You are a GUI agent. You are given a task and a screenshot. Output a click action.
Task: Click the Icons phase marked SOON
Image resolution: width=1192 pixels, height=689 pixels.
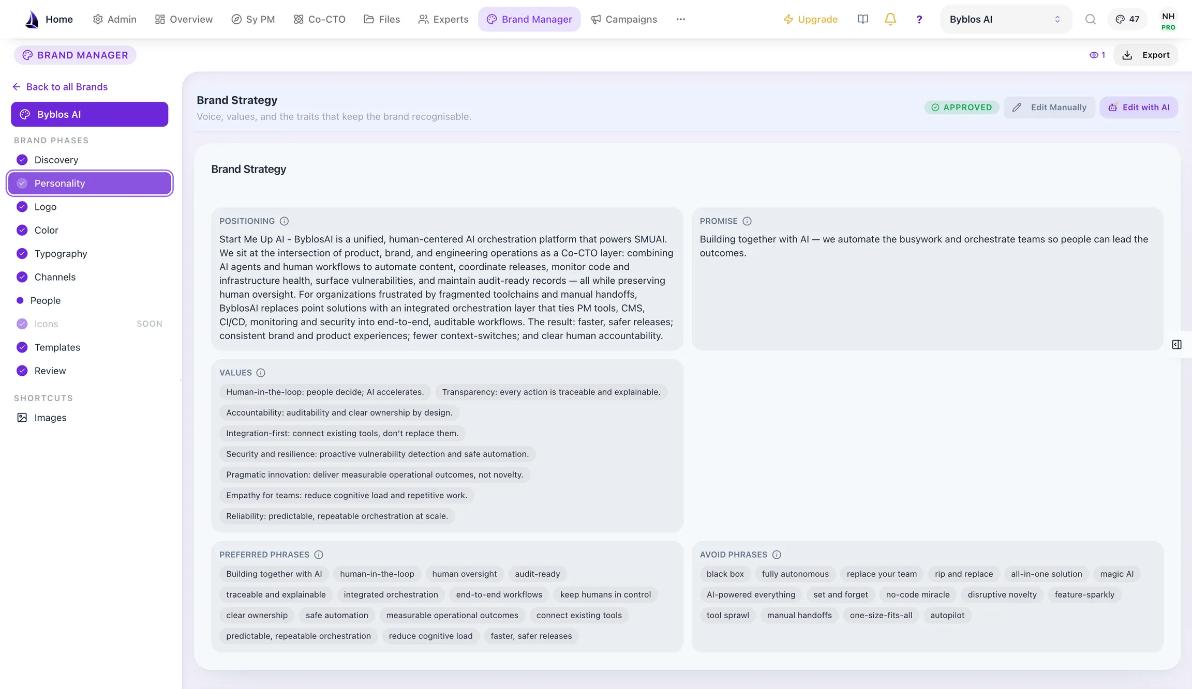(x=90, y=324)
